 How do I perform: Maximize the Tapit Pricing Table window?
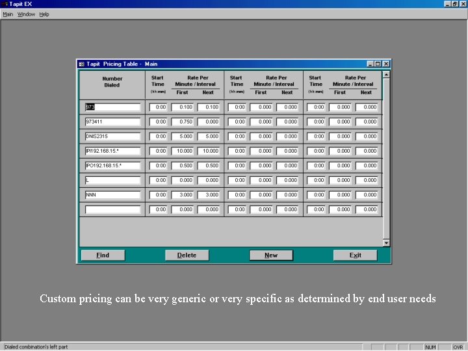tap(378, 64)
